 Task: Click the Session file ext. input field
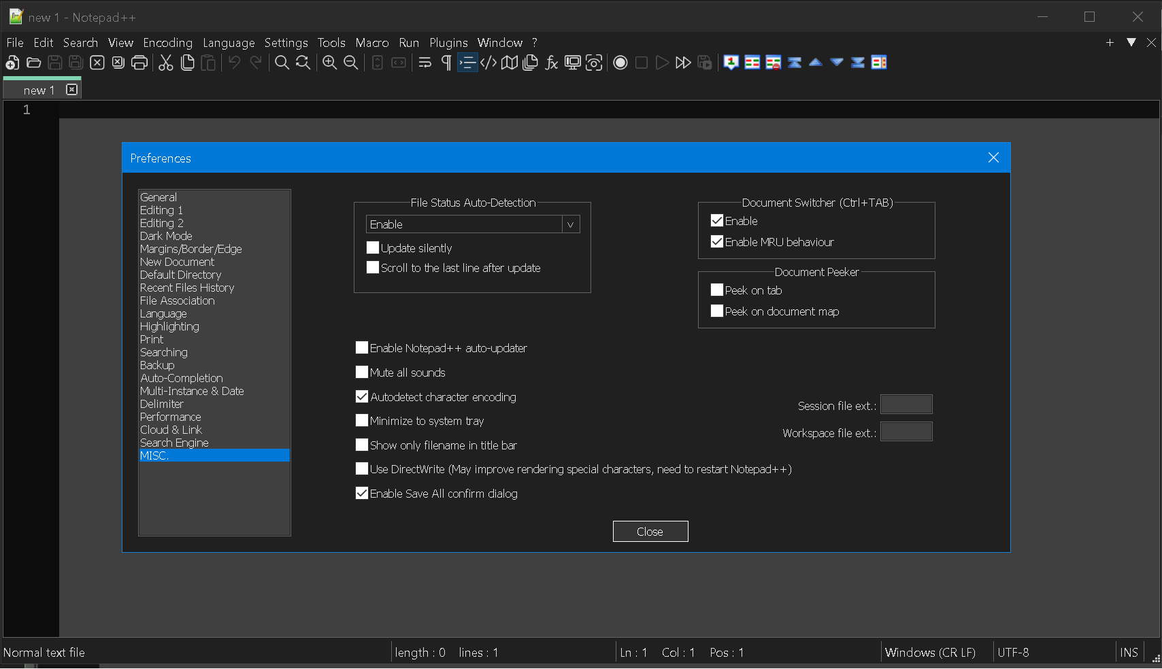[906, 404]
